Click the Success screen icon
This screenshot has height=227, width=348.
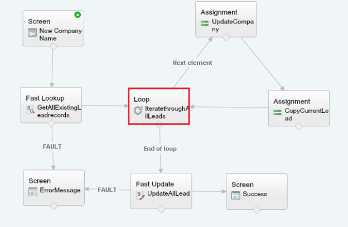click(x=236, y=196)
